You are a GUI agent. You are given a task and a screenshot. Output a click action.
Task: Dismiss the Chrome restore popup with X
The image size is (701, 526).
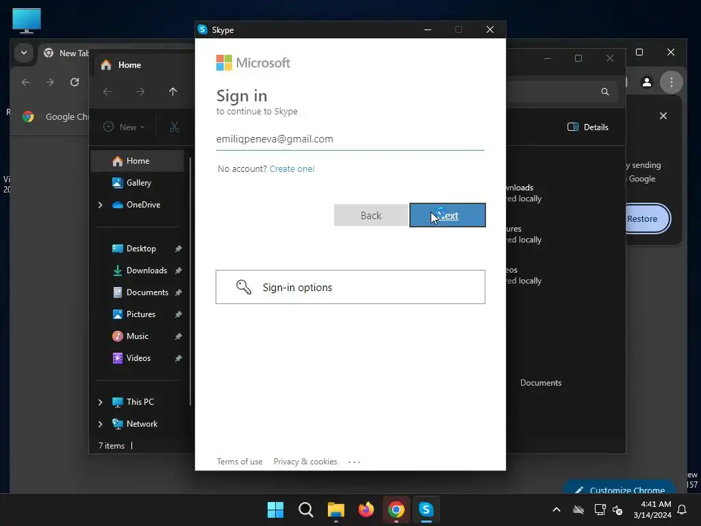point(663,116)
